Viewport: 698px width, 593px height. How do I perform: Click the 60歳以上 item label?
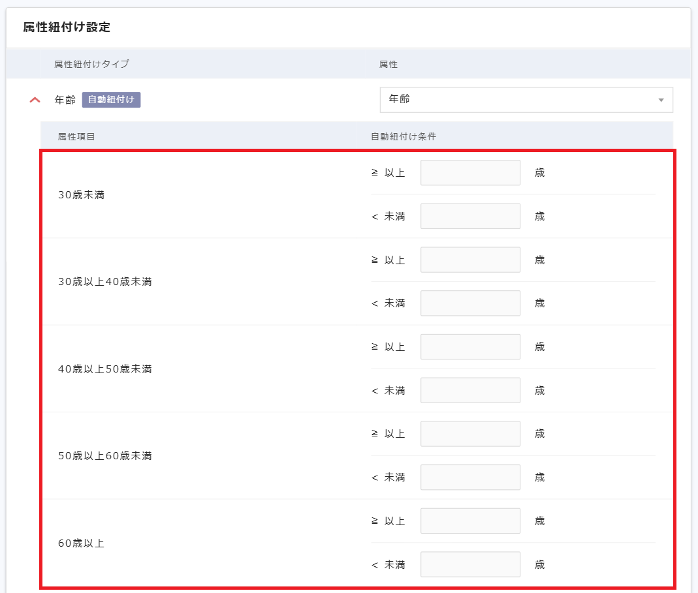(82, 543)
